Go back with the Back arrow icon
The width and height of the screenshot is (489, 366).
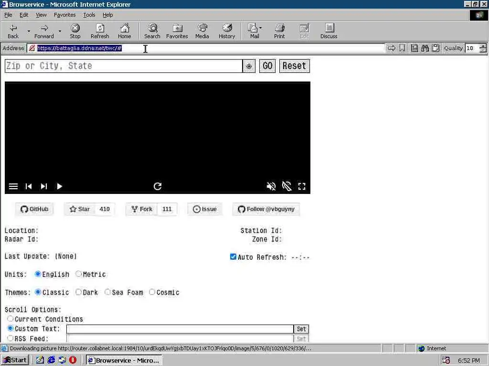(13, 28)
